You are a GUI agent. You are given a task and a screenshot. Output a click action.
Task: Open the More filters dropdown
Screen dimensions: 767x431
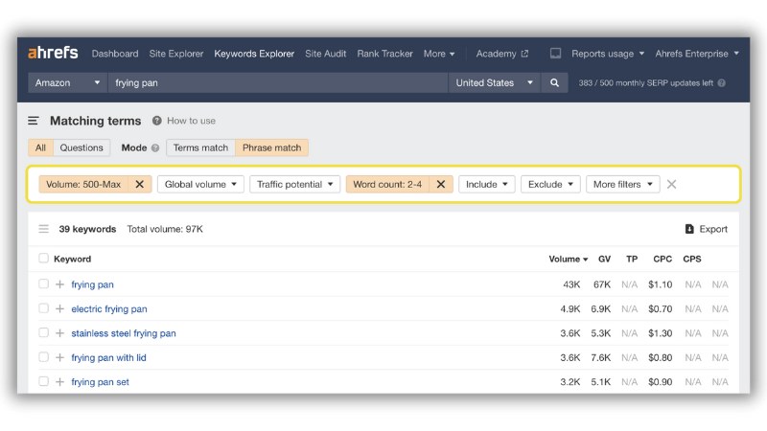622,184
